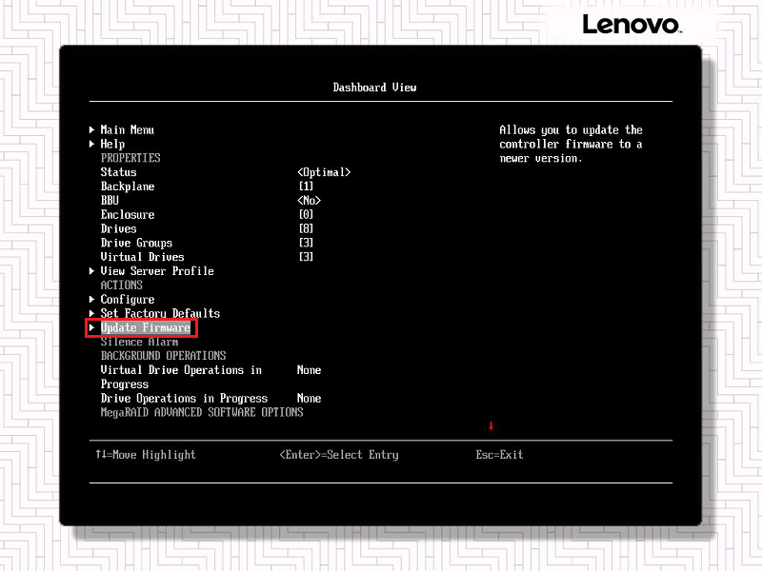Open the Help entry
762x571 pixels.
(112, 144)
